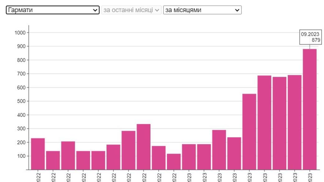Select the second bar from the right

pyautogui.click(x=294, y=122)
